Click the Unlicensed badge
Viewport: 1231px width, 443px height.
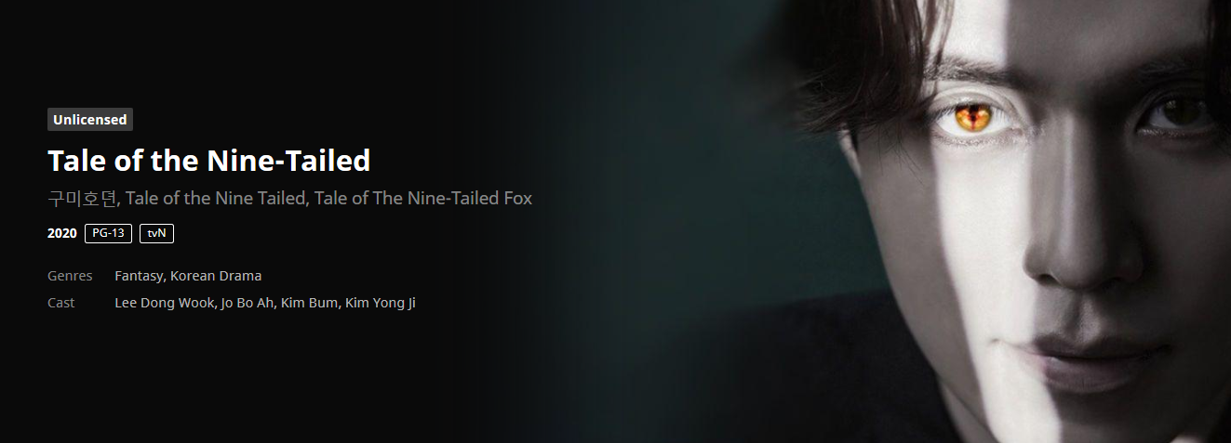coord(90,120)
